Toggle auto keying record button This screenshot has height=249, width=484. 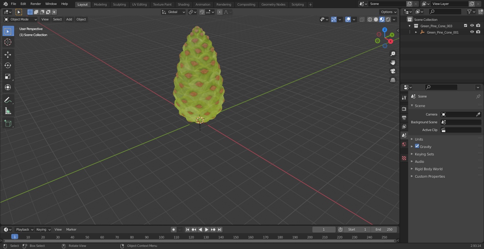(x=174, y=230)
